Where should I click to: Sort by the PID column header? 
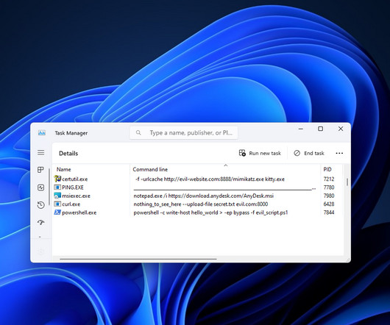click(x=327, y=169)
